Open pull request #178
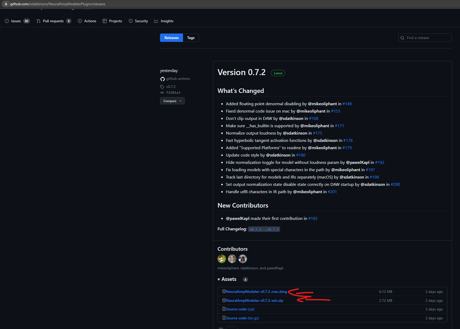This screenshot has height=329, width=460. point(348,140)
